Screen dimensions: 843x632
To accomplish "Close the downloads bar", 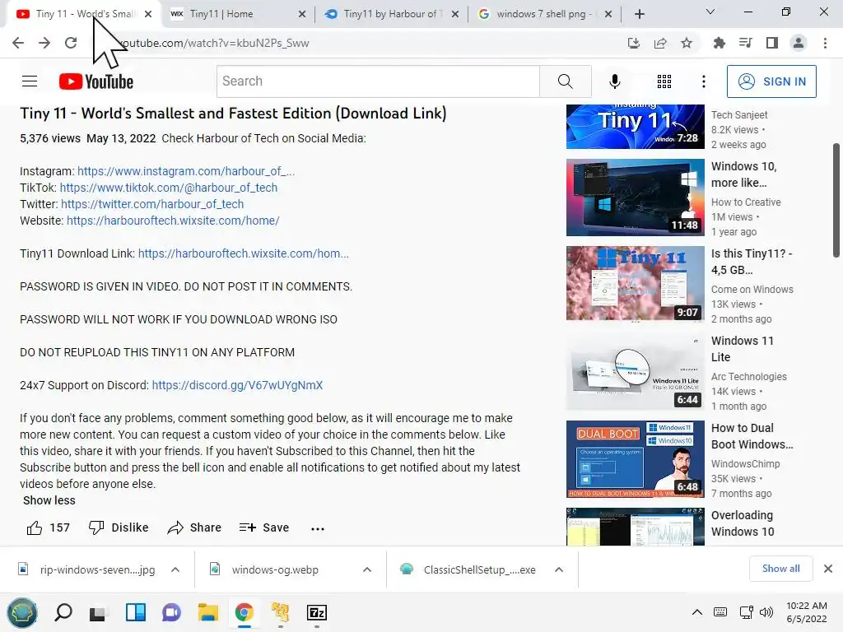I will pyautogui.click(x=828, y=569).
